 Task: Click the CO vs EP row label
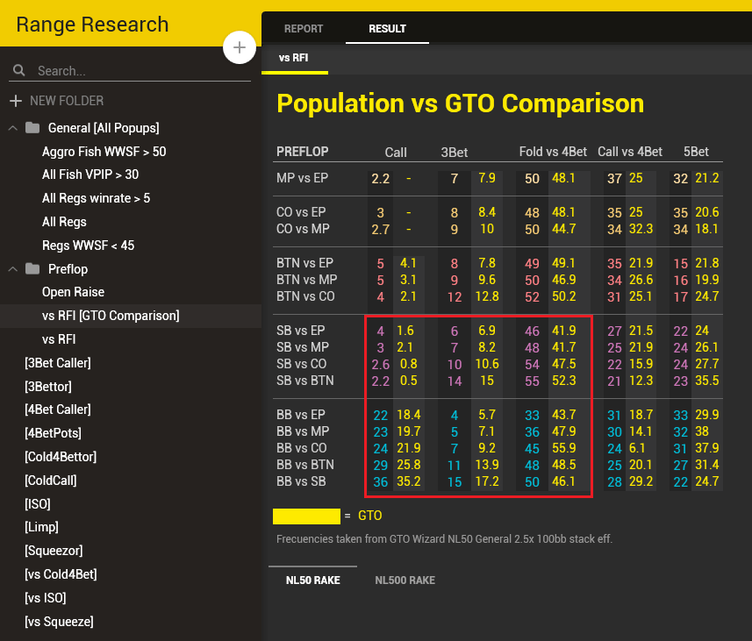[x=301, y=212]
